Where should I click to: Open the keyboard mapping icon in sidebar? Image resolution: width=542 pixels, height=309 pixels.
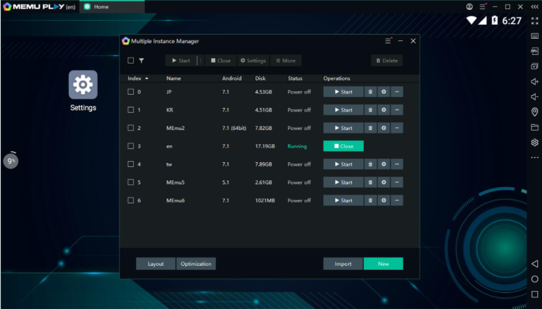[534, 36]
